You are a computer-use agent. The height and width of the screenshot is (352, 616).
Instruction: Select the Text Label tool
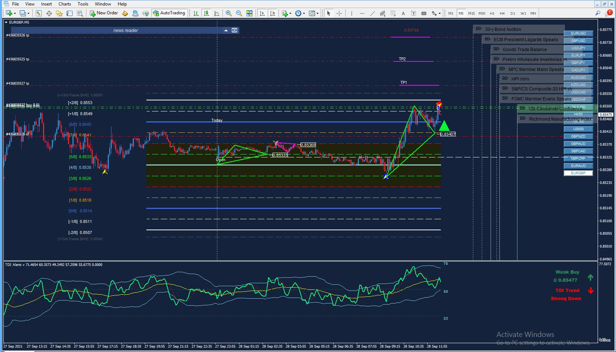[413, 13]
